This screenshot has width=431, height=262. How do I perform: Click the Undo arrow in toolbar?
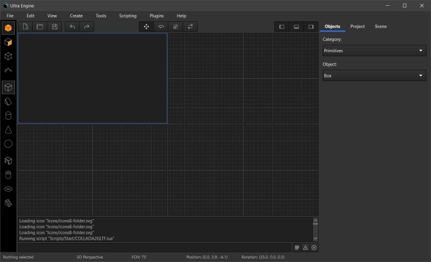pyautogui.click(x=72, y=26)
